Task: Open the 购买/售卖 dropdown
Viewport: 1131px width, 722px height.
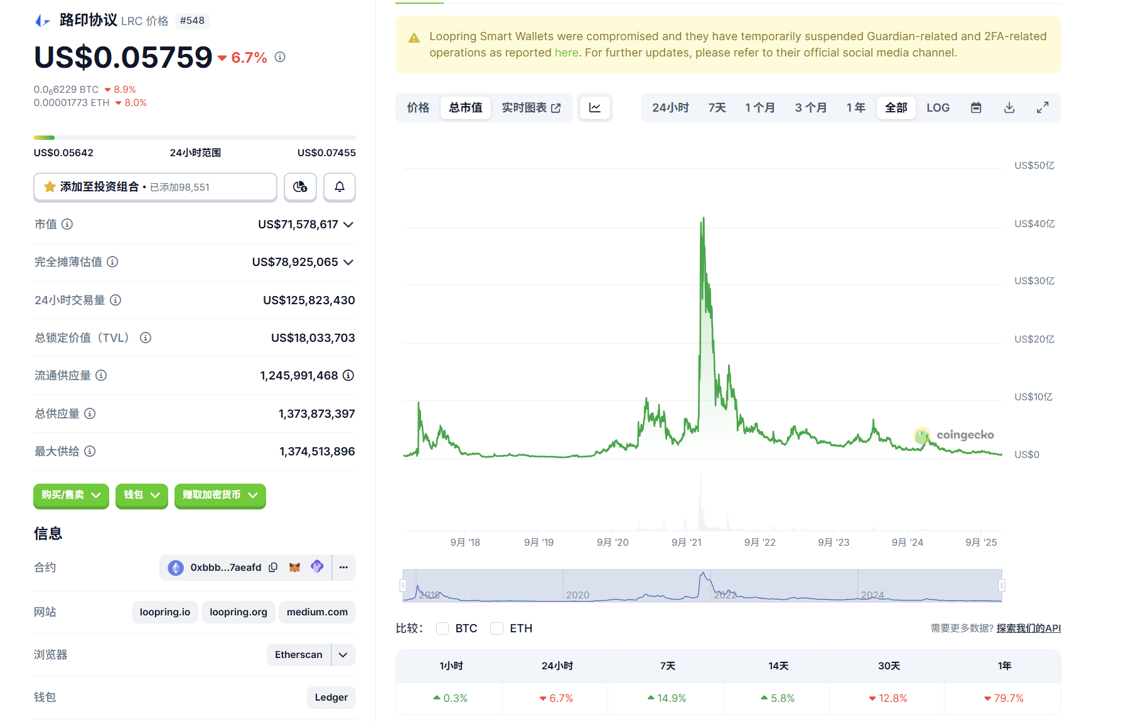Action: tap(71, 496)
